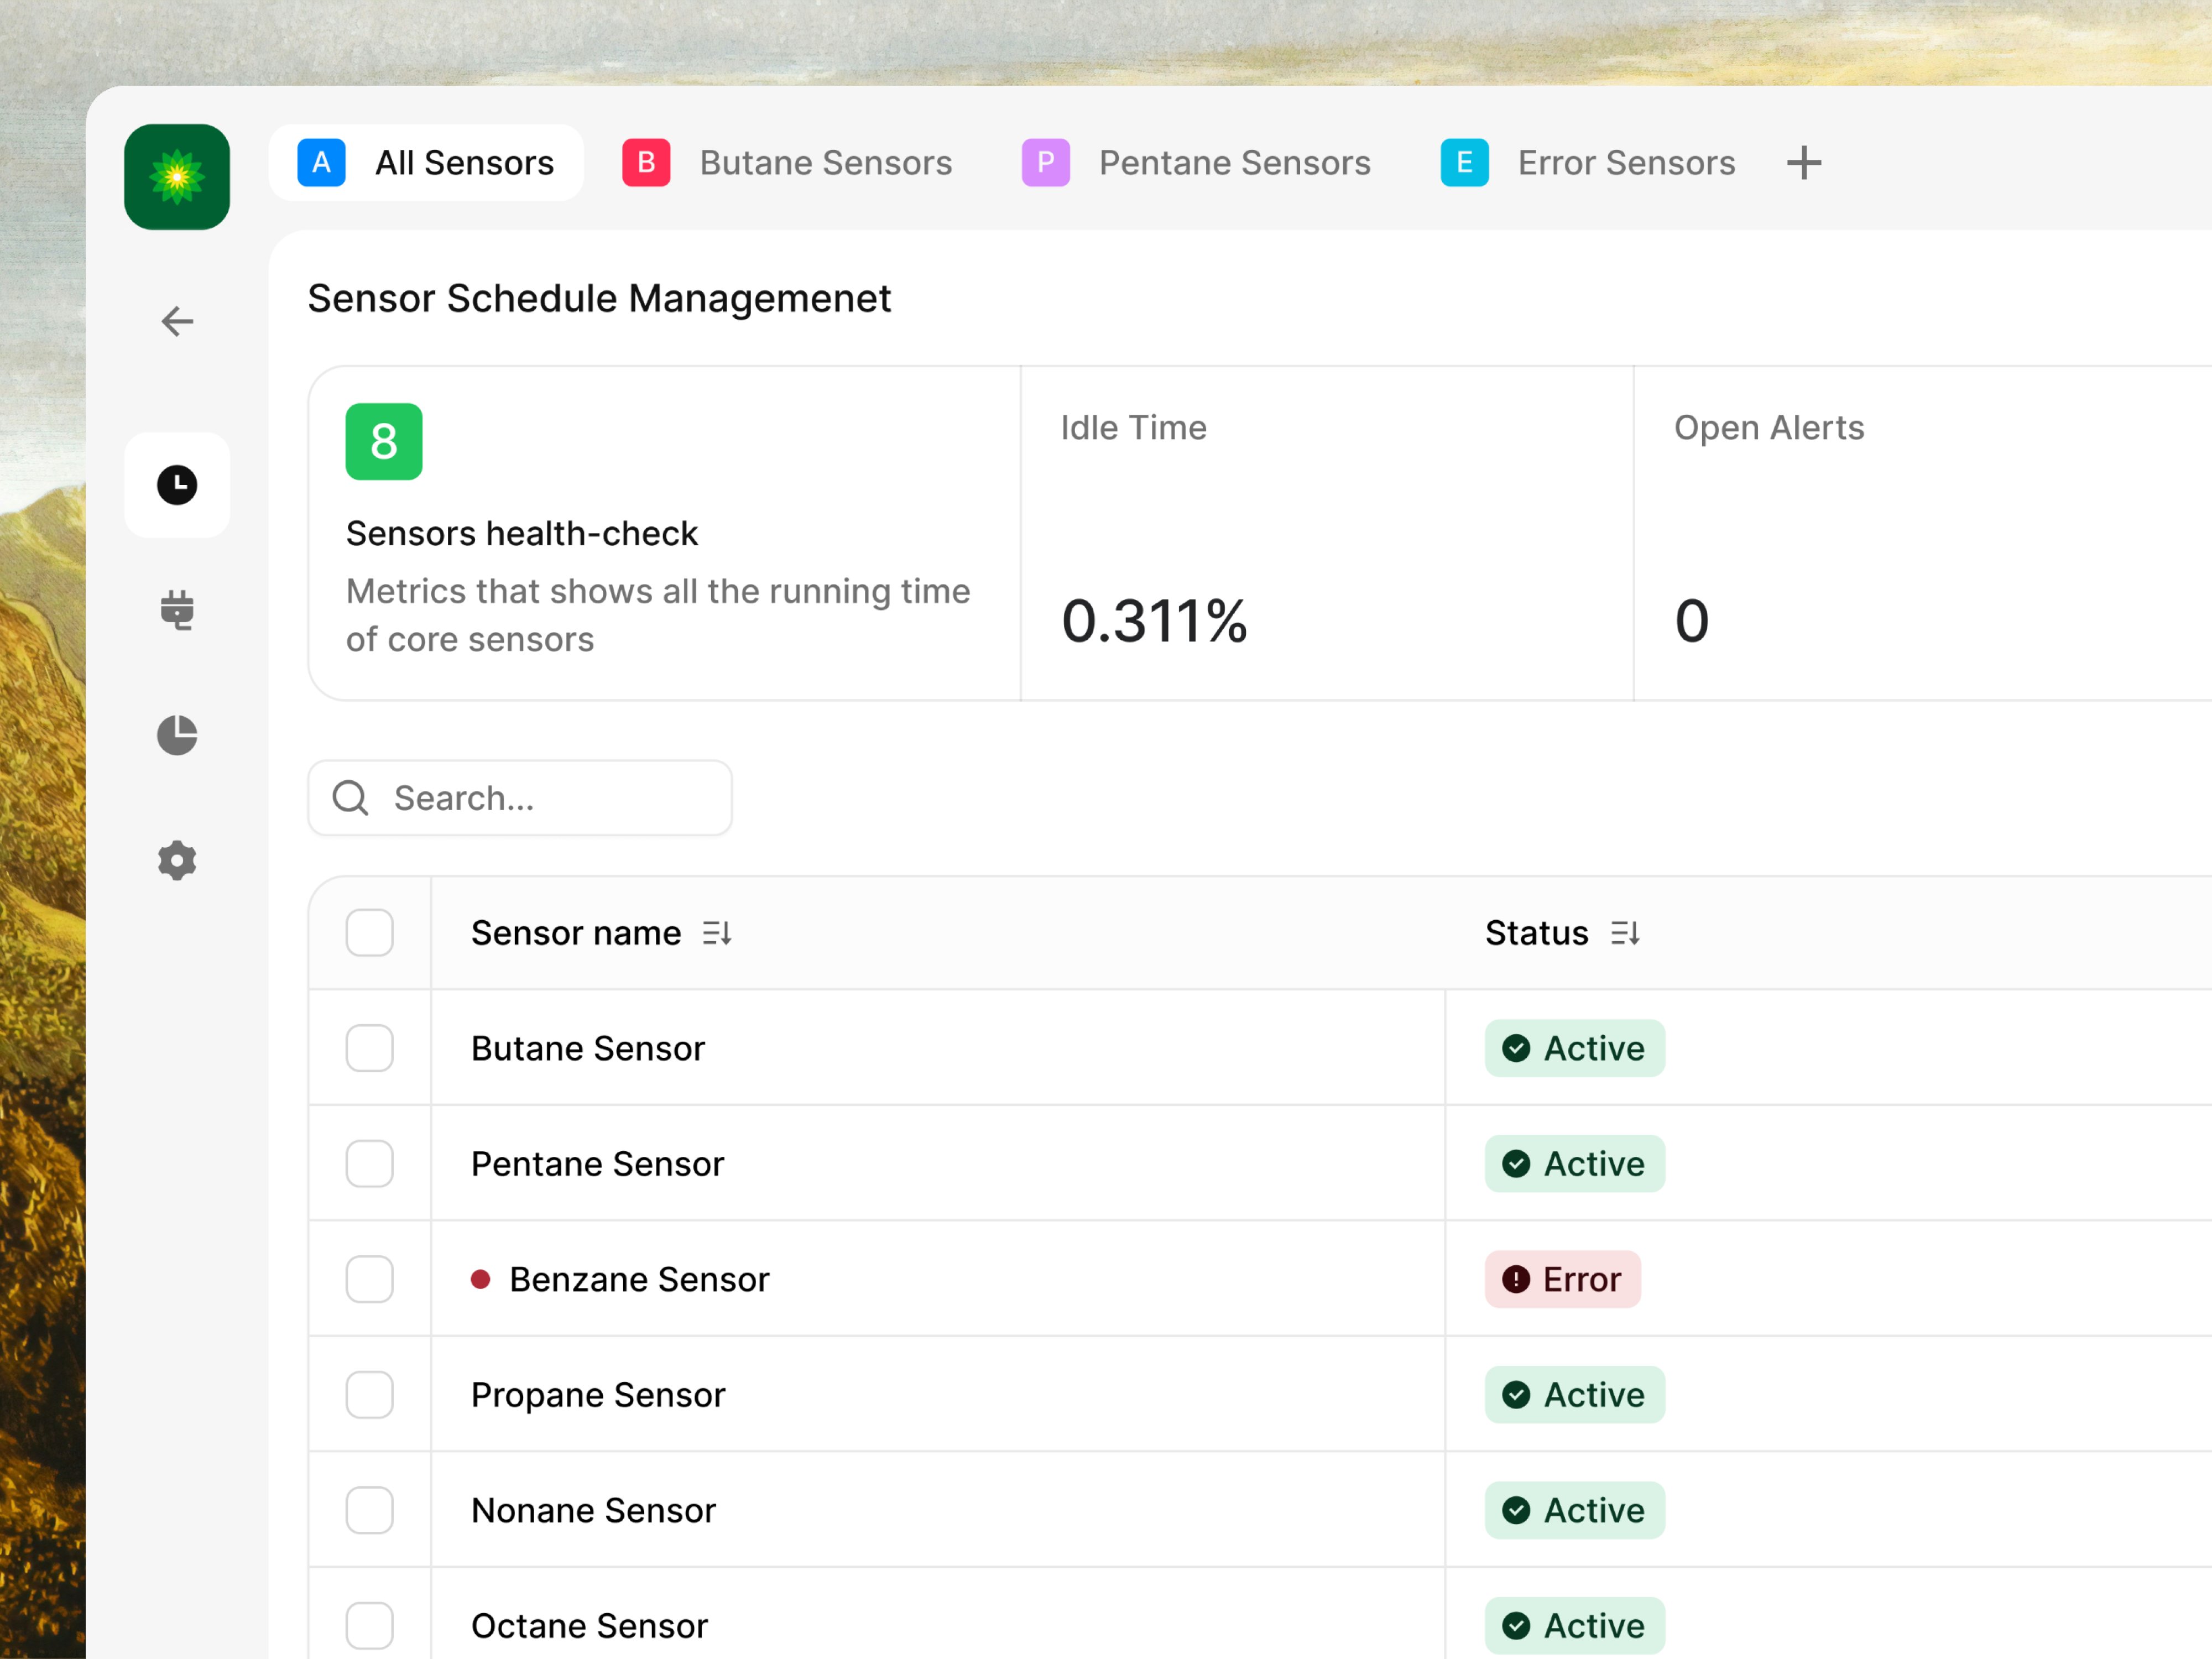Screen dimensions: 2212x1659
Task: Click the Status column header
Action: tap(1537, 933)
